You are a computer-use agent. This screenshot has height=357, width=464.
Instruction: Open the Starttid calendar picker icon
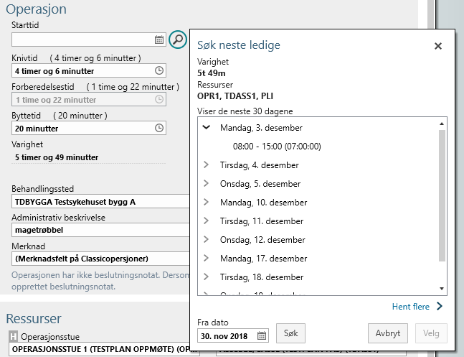click(159, 40)
